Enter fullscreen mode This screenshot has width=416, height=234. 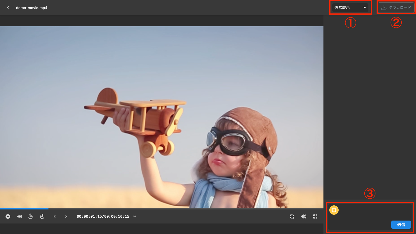tap(315, 216)
